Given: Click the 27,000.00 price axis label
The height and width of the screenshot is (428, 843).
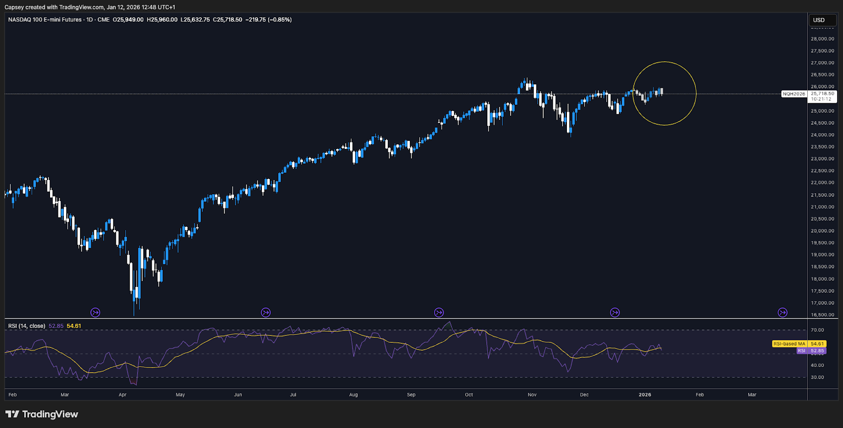Looking at the screenshot, I should click(x=822, y=63).
